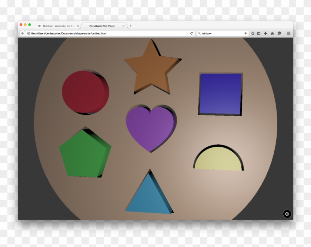This screenshot has width=311, height=247.
Task: Click the search go arrow
Action: (x=245, y=33)
